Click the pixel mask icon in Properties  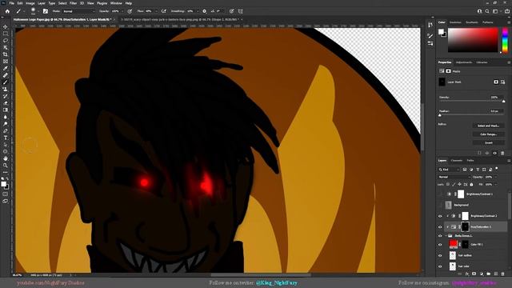pos(496,82)
